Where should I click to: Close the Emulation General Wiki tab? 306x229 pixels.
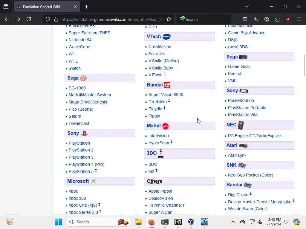(75, 7)
